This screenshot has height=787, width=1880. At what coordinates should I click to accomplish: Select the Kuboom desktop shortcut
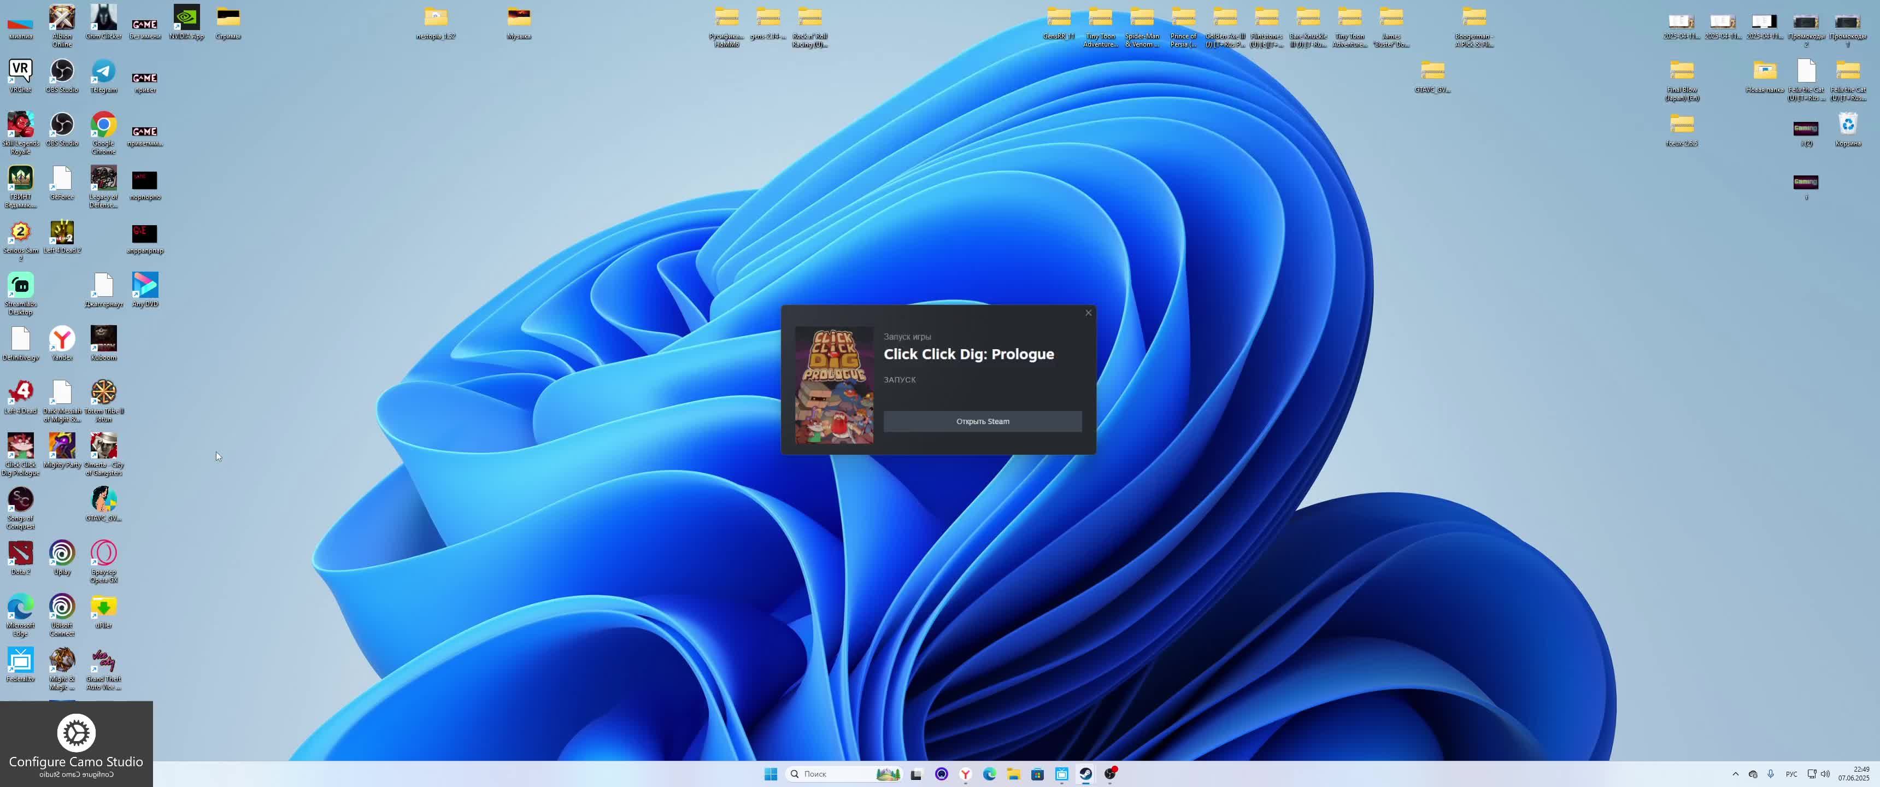coord(104,343)
